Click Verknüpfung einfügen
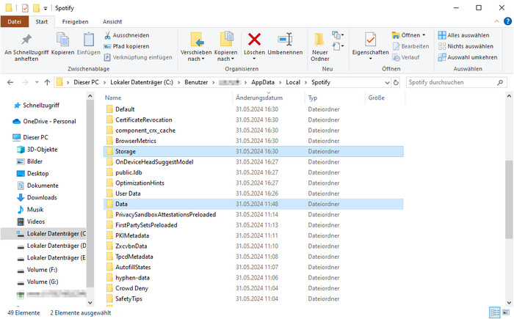 point(138,57)
